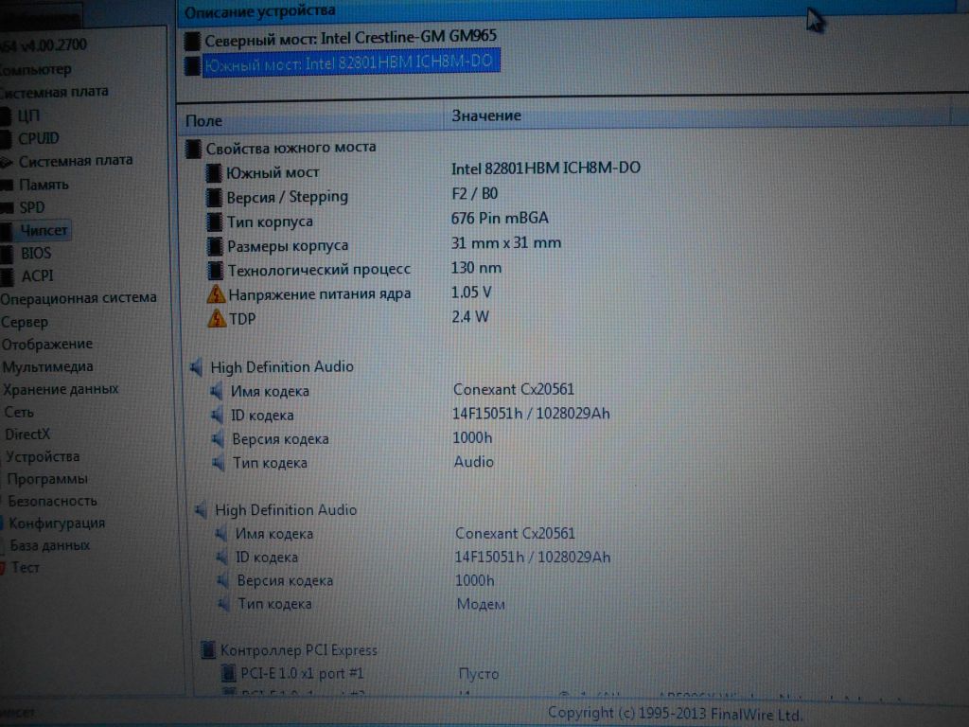Click the chip icon beside Тип корпуса
969x727 pixels.
pos(215,222)
